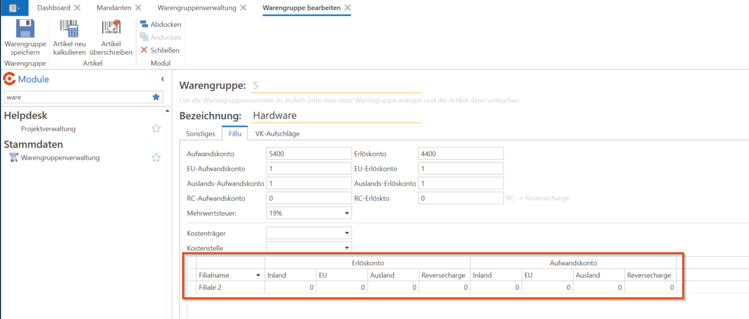This screenshot has width=749, height=319.
Task: Click Abdocken in Modul group
Action: coord(161,25)
